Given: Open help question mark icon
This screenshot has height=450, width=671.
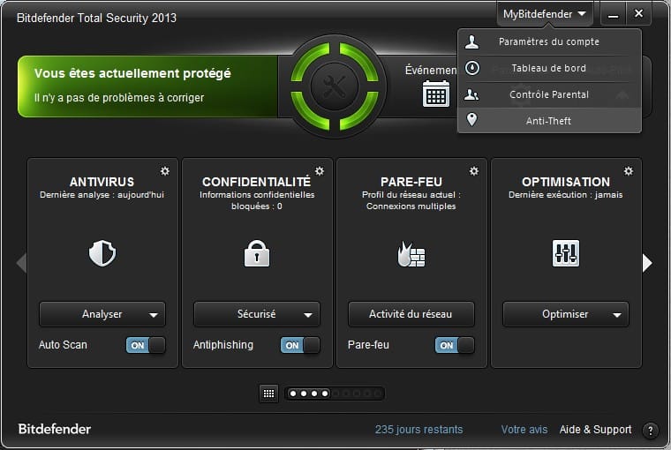Looking at the screenshot, I should (651, 431).
